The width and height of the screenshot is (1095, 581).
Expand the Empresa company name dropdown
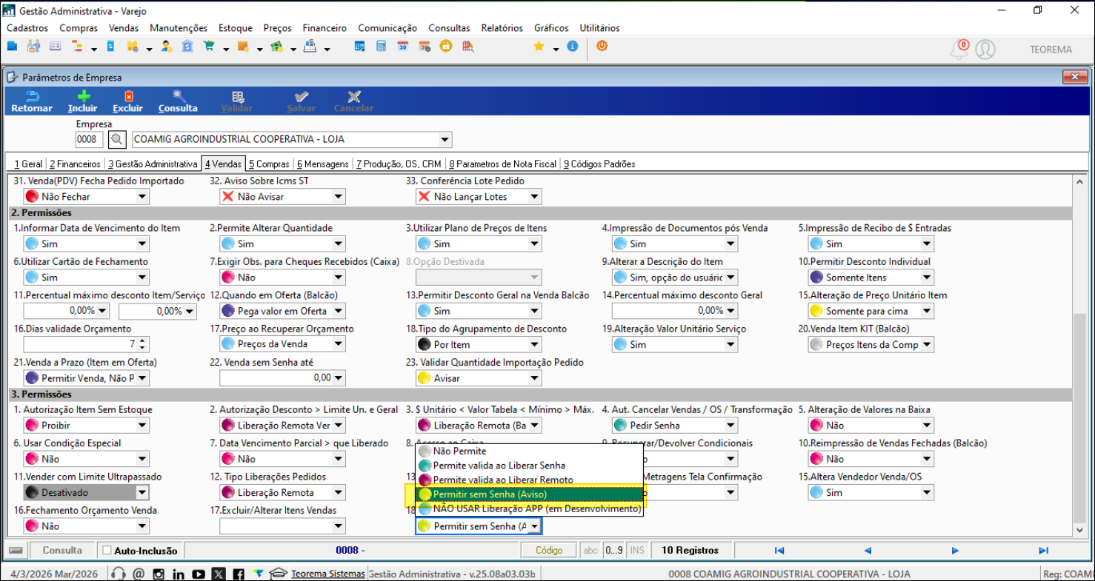[444, 139]
